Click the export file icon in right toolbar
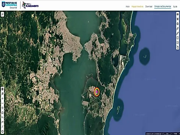This screenshot has height=135, width=180. [177, 43]
